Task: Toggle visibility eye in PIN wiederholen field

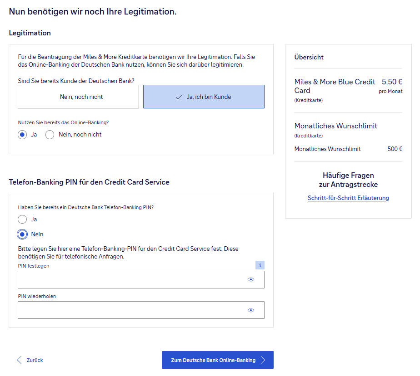Action: click(250, 310)
